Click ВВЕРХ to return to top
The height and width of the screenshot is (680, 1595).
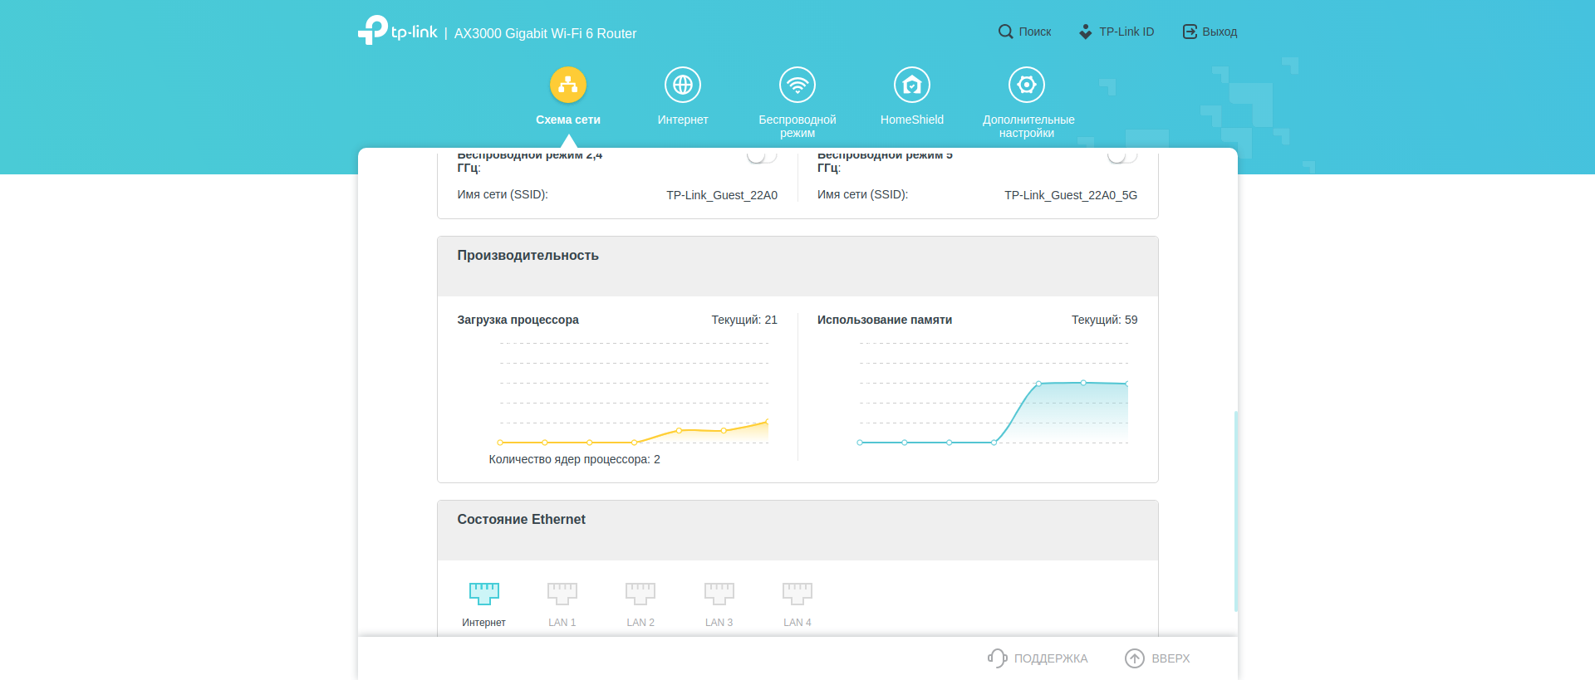[x=1157, y=658]
